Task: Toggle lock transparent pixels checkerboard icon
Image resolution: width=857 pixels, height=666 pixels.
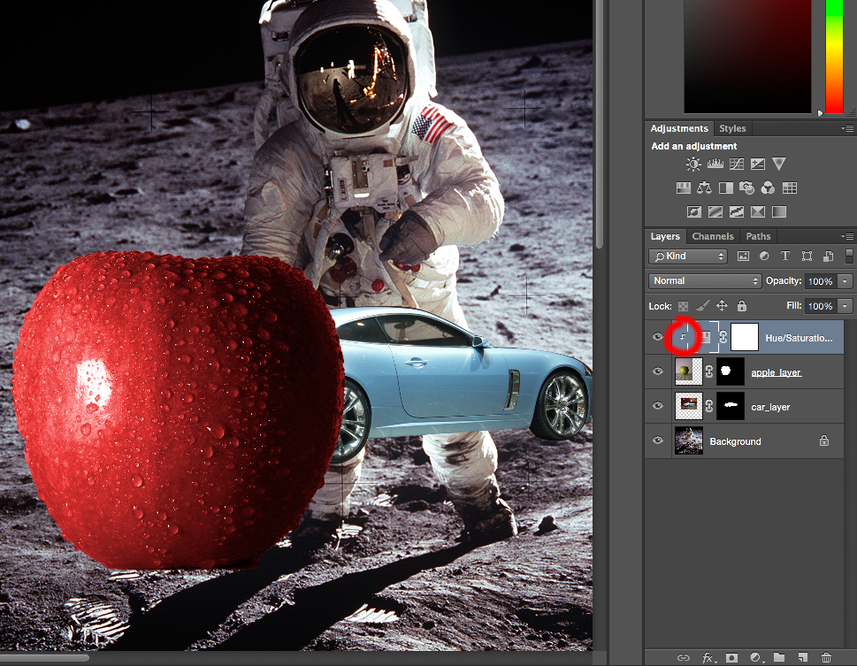Action: 684,306
